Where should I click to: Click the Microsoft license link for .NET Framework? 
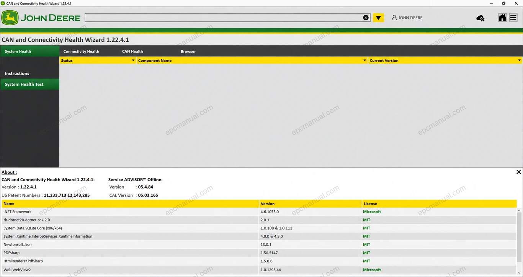pyautogui.click(x=372, y=211)
